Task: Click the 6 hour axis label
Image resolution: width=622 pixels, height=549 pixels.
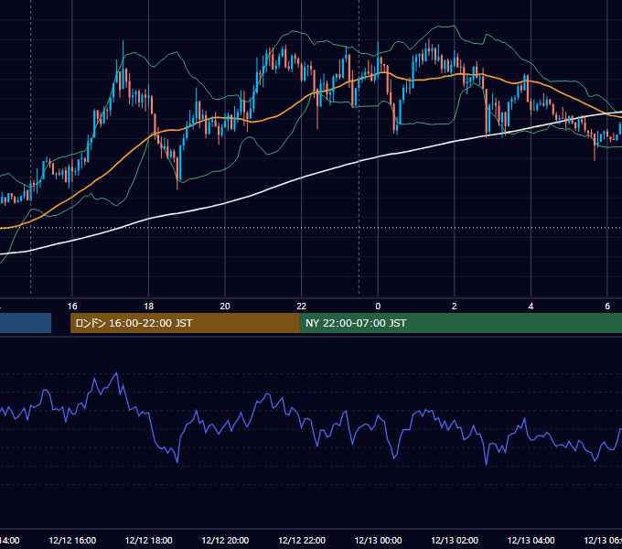Action: pyautogui.click(x=607, y=307)
